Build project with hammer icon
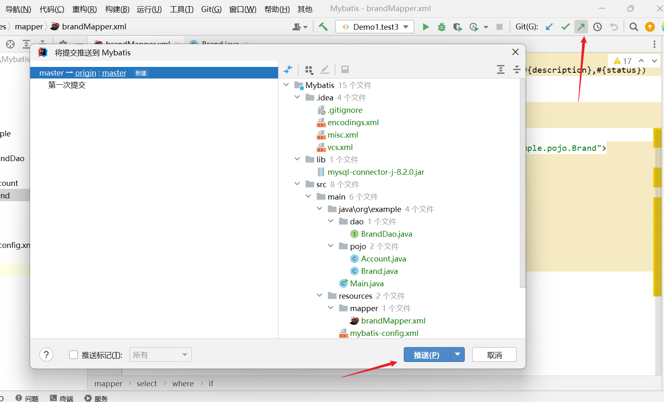 click(x=323, y=27)
